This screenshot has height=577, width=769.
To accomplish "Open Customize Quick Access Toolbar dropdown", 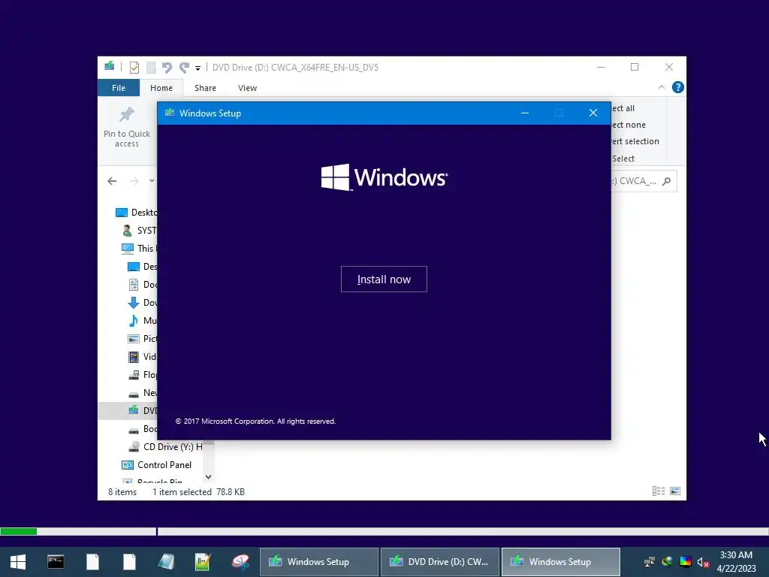I will [x=198, y=68].
